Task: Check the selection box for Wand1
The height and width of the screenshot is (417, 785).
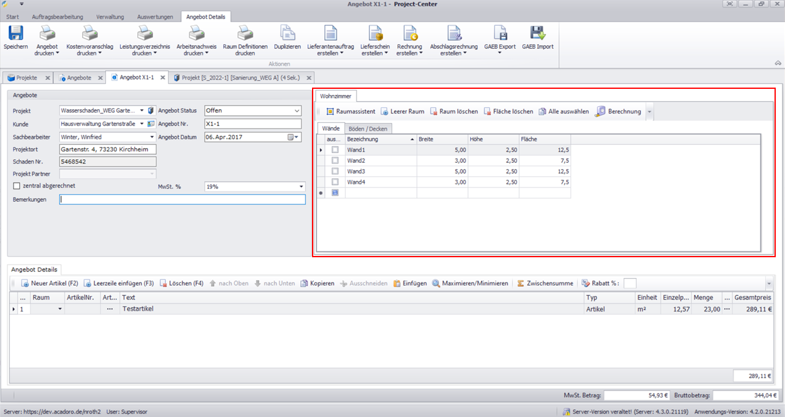Action: pos(335,150)
